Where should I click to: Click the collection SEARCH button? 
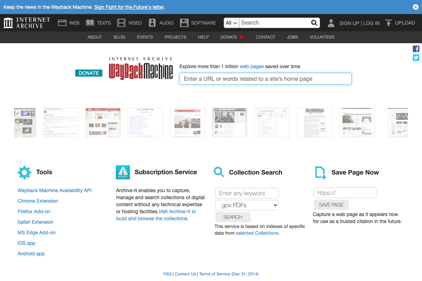[233, 217]
